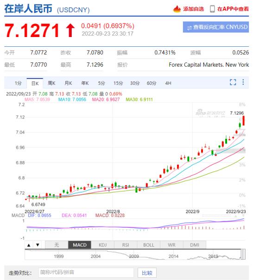Select the 无 indicator option

tap(57, 245)
